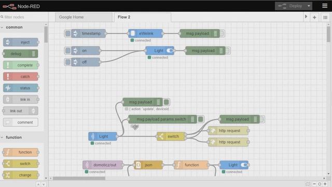
Task: Select the switch node in palette
Action: click(21, 164)
